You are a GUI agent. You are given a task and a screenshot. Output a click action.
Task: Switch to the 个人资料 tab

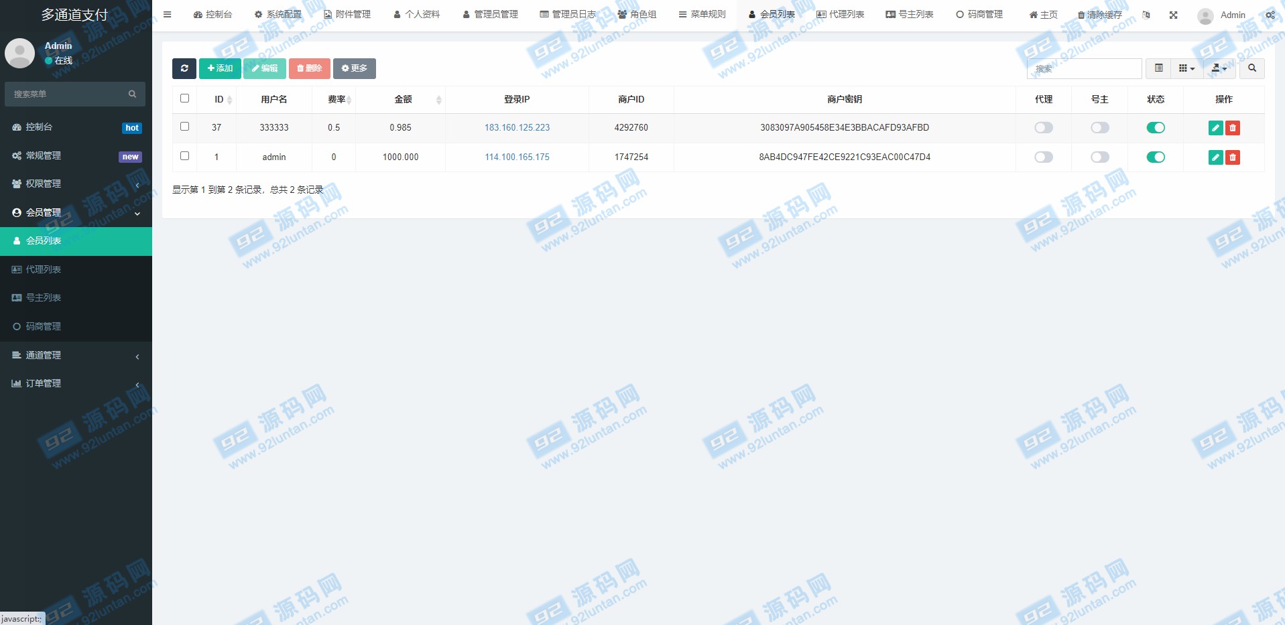[416, 15]
